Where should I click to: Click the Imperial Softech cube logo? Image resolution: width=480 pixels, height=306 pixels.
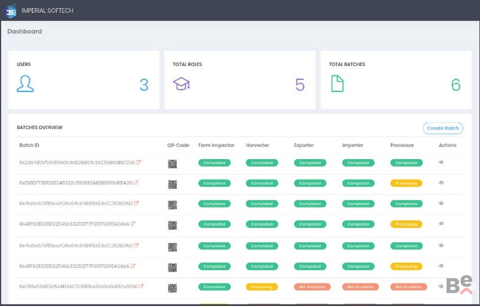(x=10, y=11)
